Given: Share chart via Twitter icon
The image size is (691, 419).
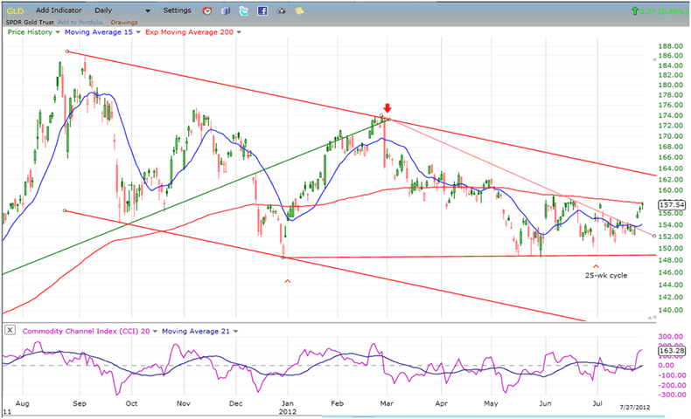Looking at the screenshot, I should tap(244, 10).
